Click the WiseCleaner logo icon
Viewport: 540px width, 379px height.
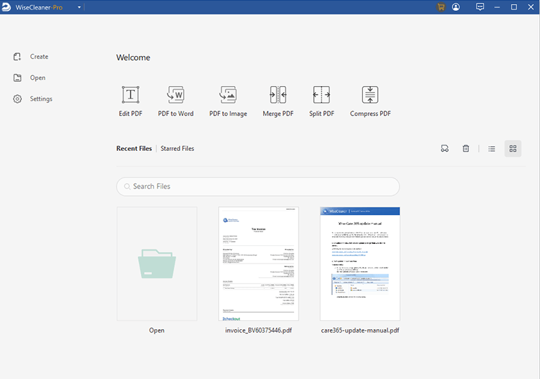pos(6,8)
